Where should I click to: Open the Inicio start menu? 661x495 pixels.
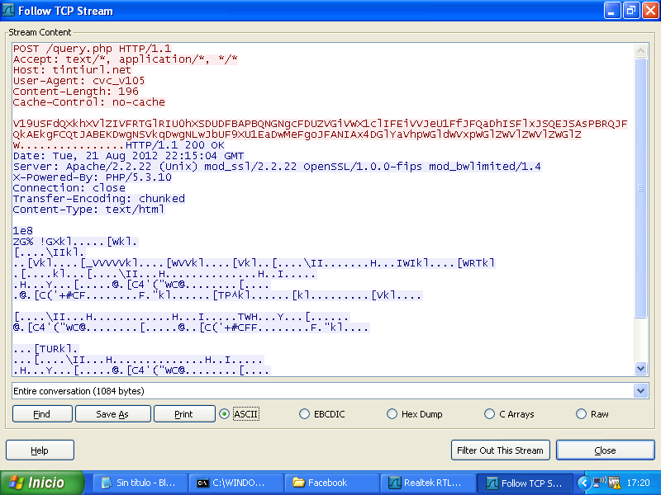point(43,483)
